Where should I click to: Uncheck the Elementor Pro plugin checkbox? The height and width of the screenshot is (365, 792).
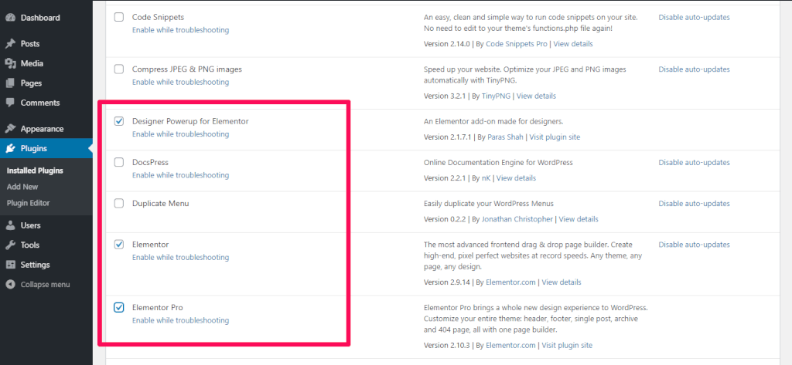[x=118, y=307]
